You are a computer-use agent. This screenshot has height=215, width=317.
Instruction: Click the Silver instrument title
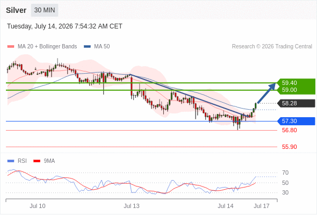(x=16, y=10)
